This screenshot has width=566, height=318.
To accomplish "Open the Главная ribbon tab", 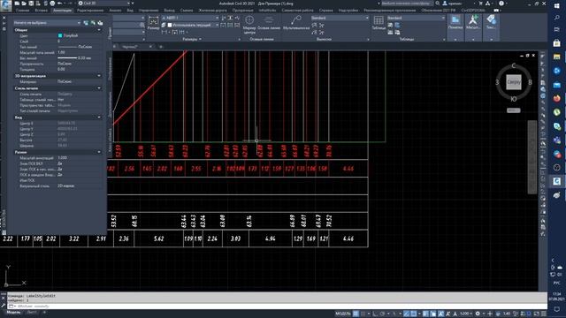I will [x=22, y=11].
